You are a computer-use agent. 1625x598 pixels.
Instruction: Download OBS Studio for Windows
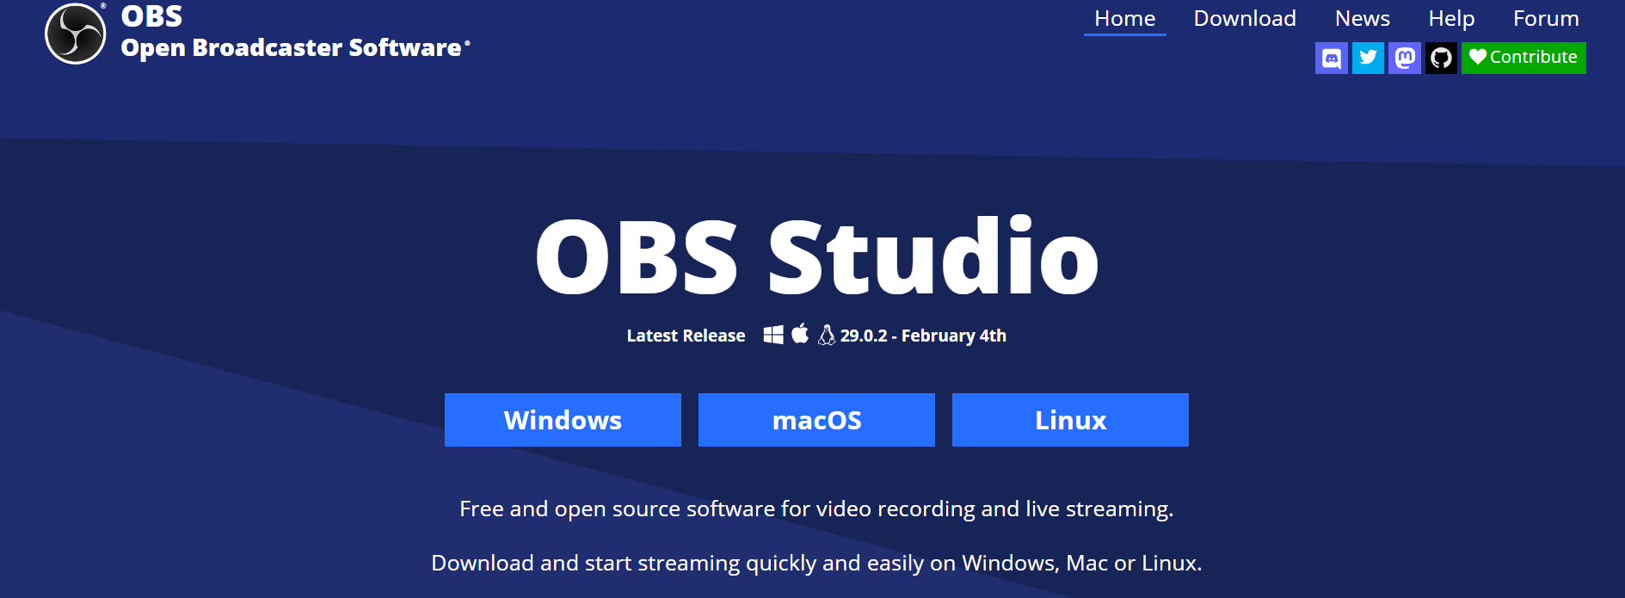coord(563,420)
